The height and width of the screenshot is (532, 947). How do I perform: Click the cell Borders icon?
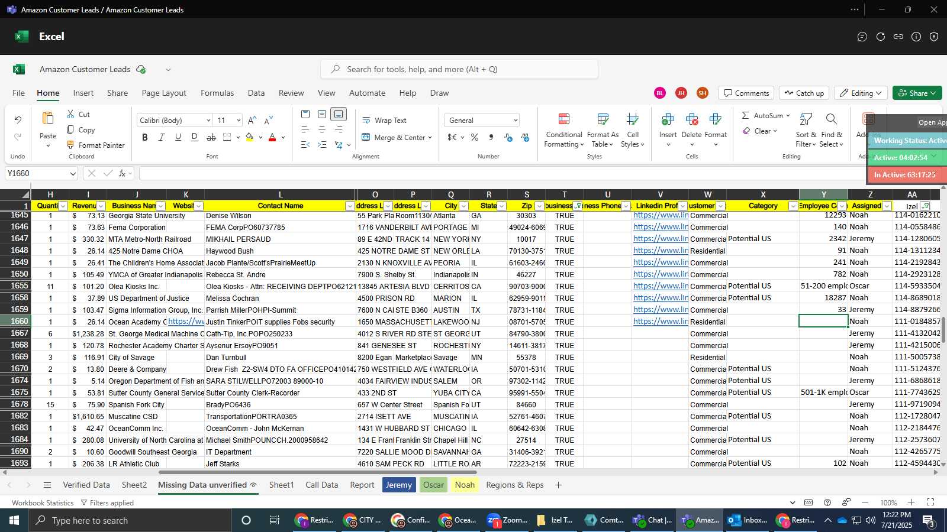point(227,137)
